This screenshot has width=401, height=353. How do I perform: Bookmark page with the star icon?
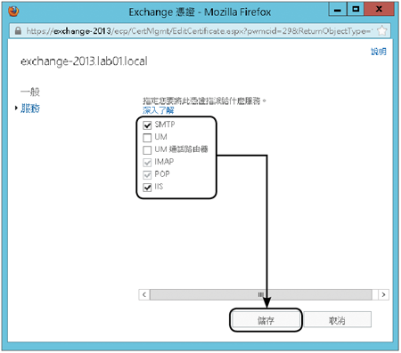(x=382, y=30)
